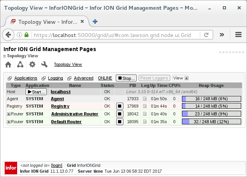Open the login link
The image size is (247, 177).
click(57, 165)
